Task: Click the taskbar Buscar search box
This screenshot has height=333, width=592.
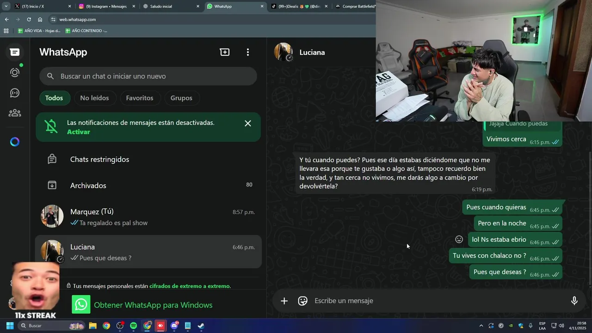Action: (51, 326)
